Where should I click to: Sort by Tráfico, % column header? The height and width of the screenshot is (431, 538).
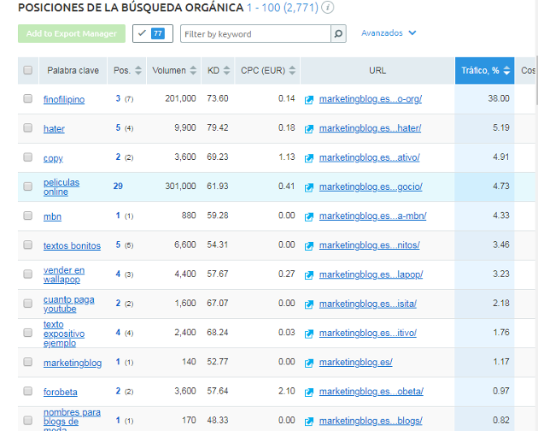484,70
